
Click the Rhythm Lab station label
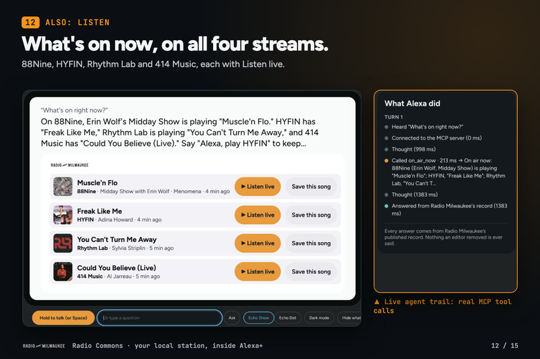pos(92,248)
